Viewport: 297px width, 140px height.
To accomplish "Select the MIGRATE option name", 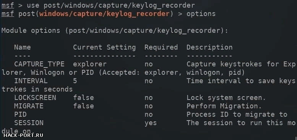I will pyautogui.click(x=29, y=106).
